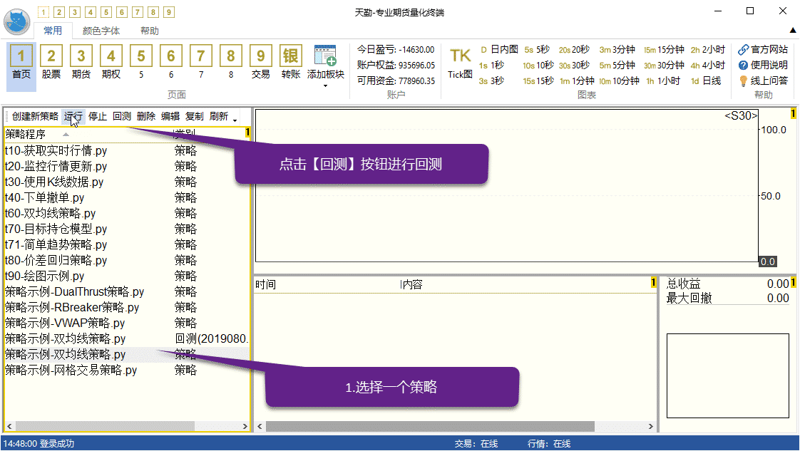The height and width of the screenshot is (451, 800).
Task: Switch to the 颜色字体 tab
Action: (x=101, y=31)
